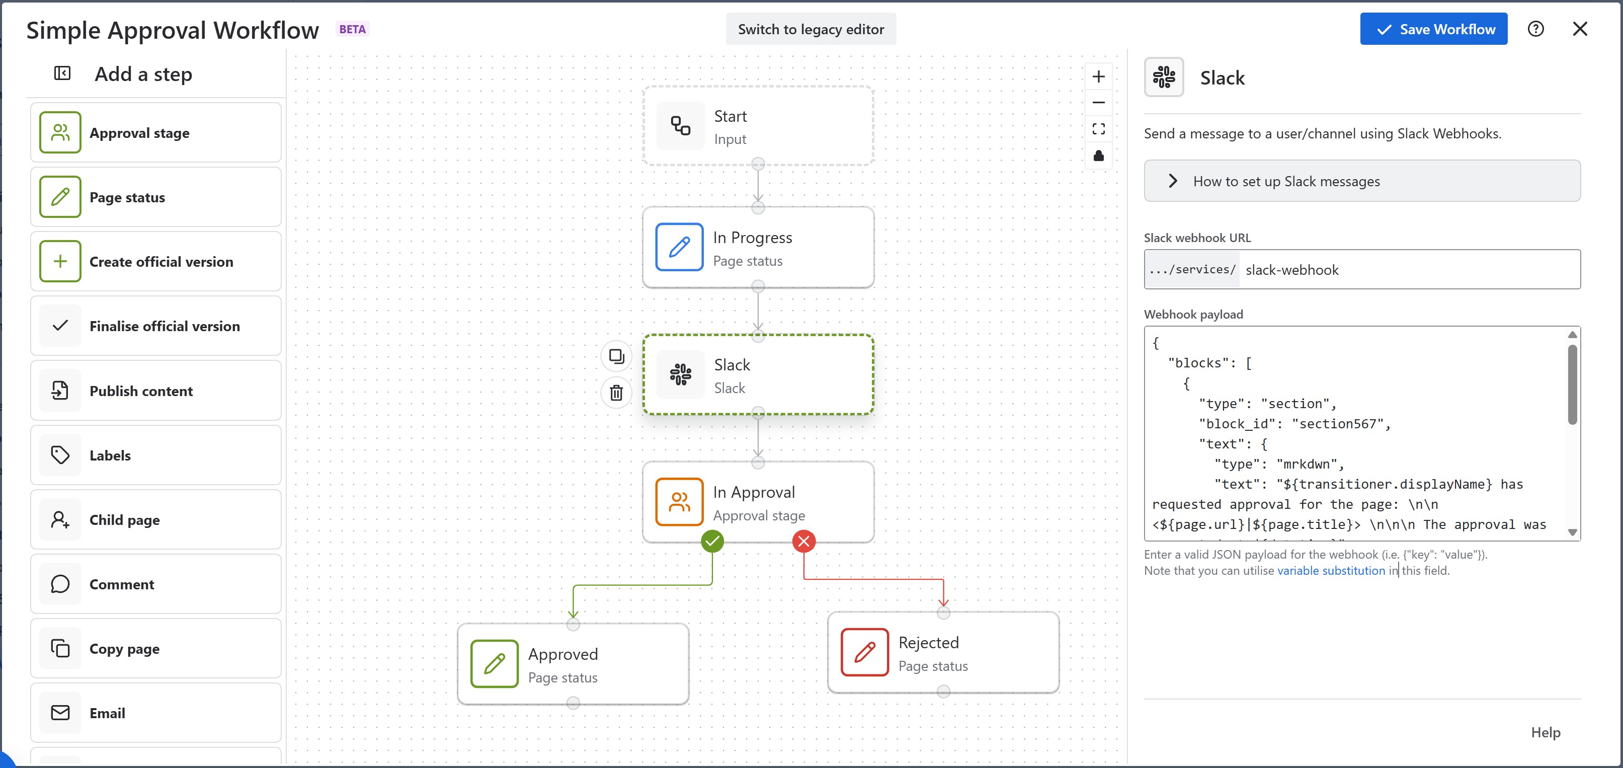This screenshot has height=768, width=1623.
Task: Duplicate the Slack step
Action: pos(616,357)
